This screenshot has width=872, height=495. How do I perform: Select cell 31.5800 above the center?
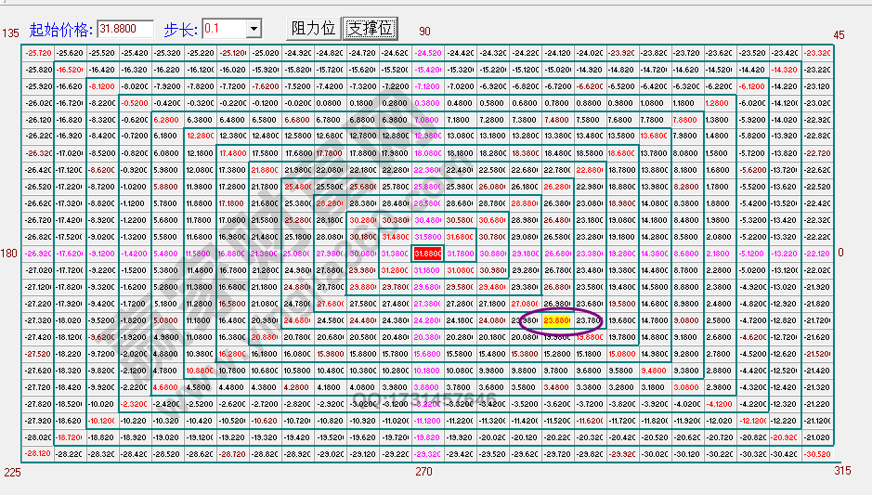pyautogui.click(x=427, y=237)
